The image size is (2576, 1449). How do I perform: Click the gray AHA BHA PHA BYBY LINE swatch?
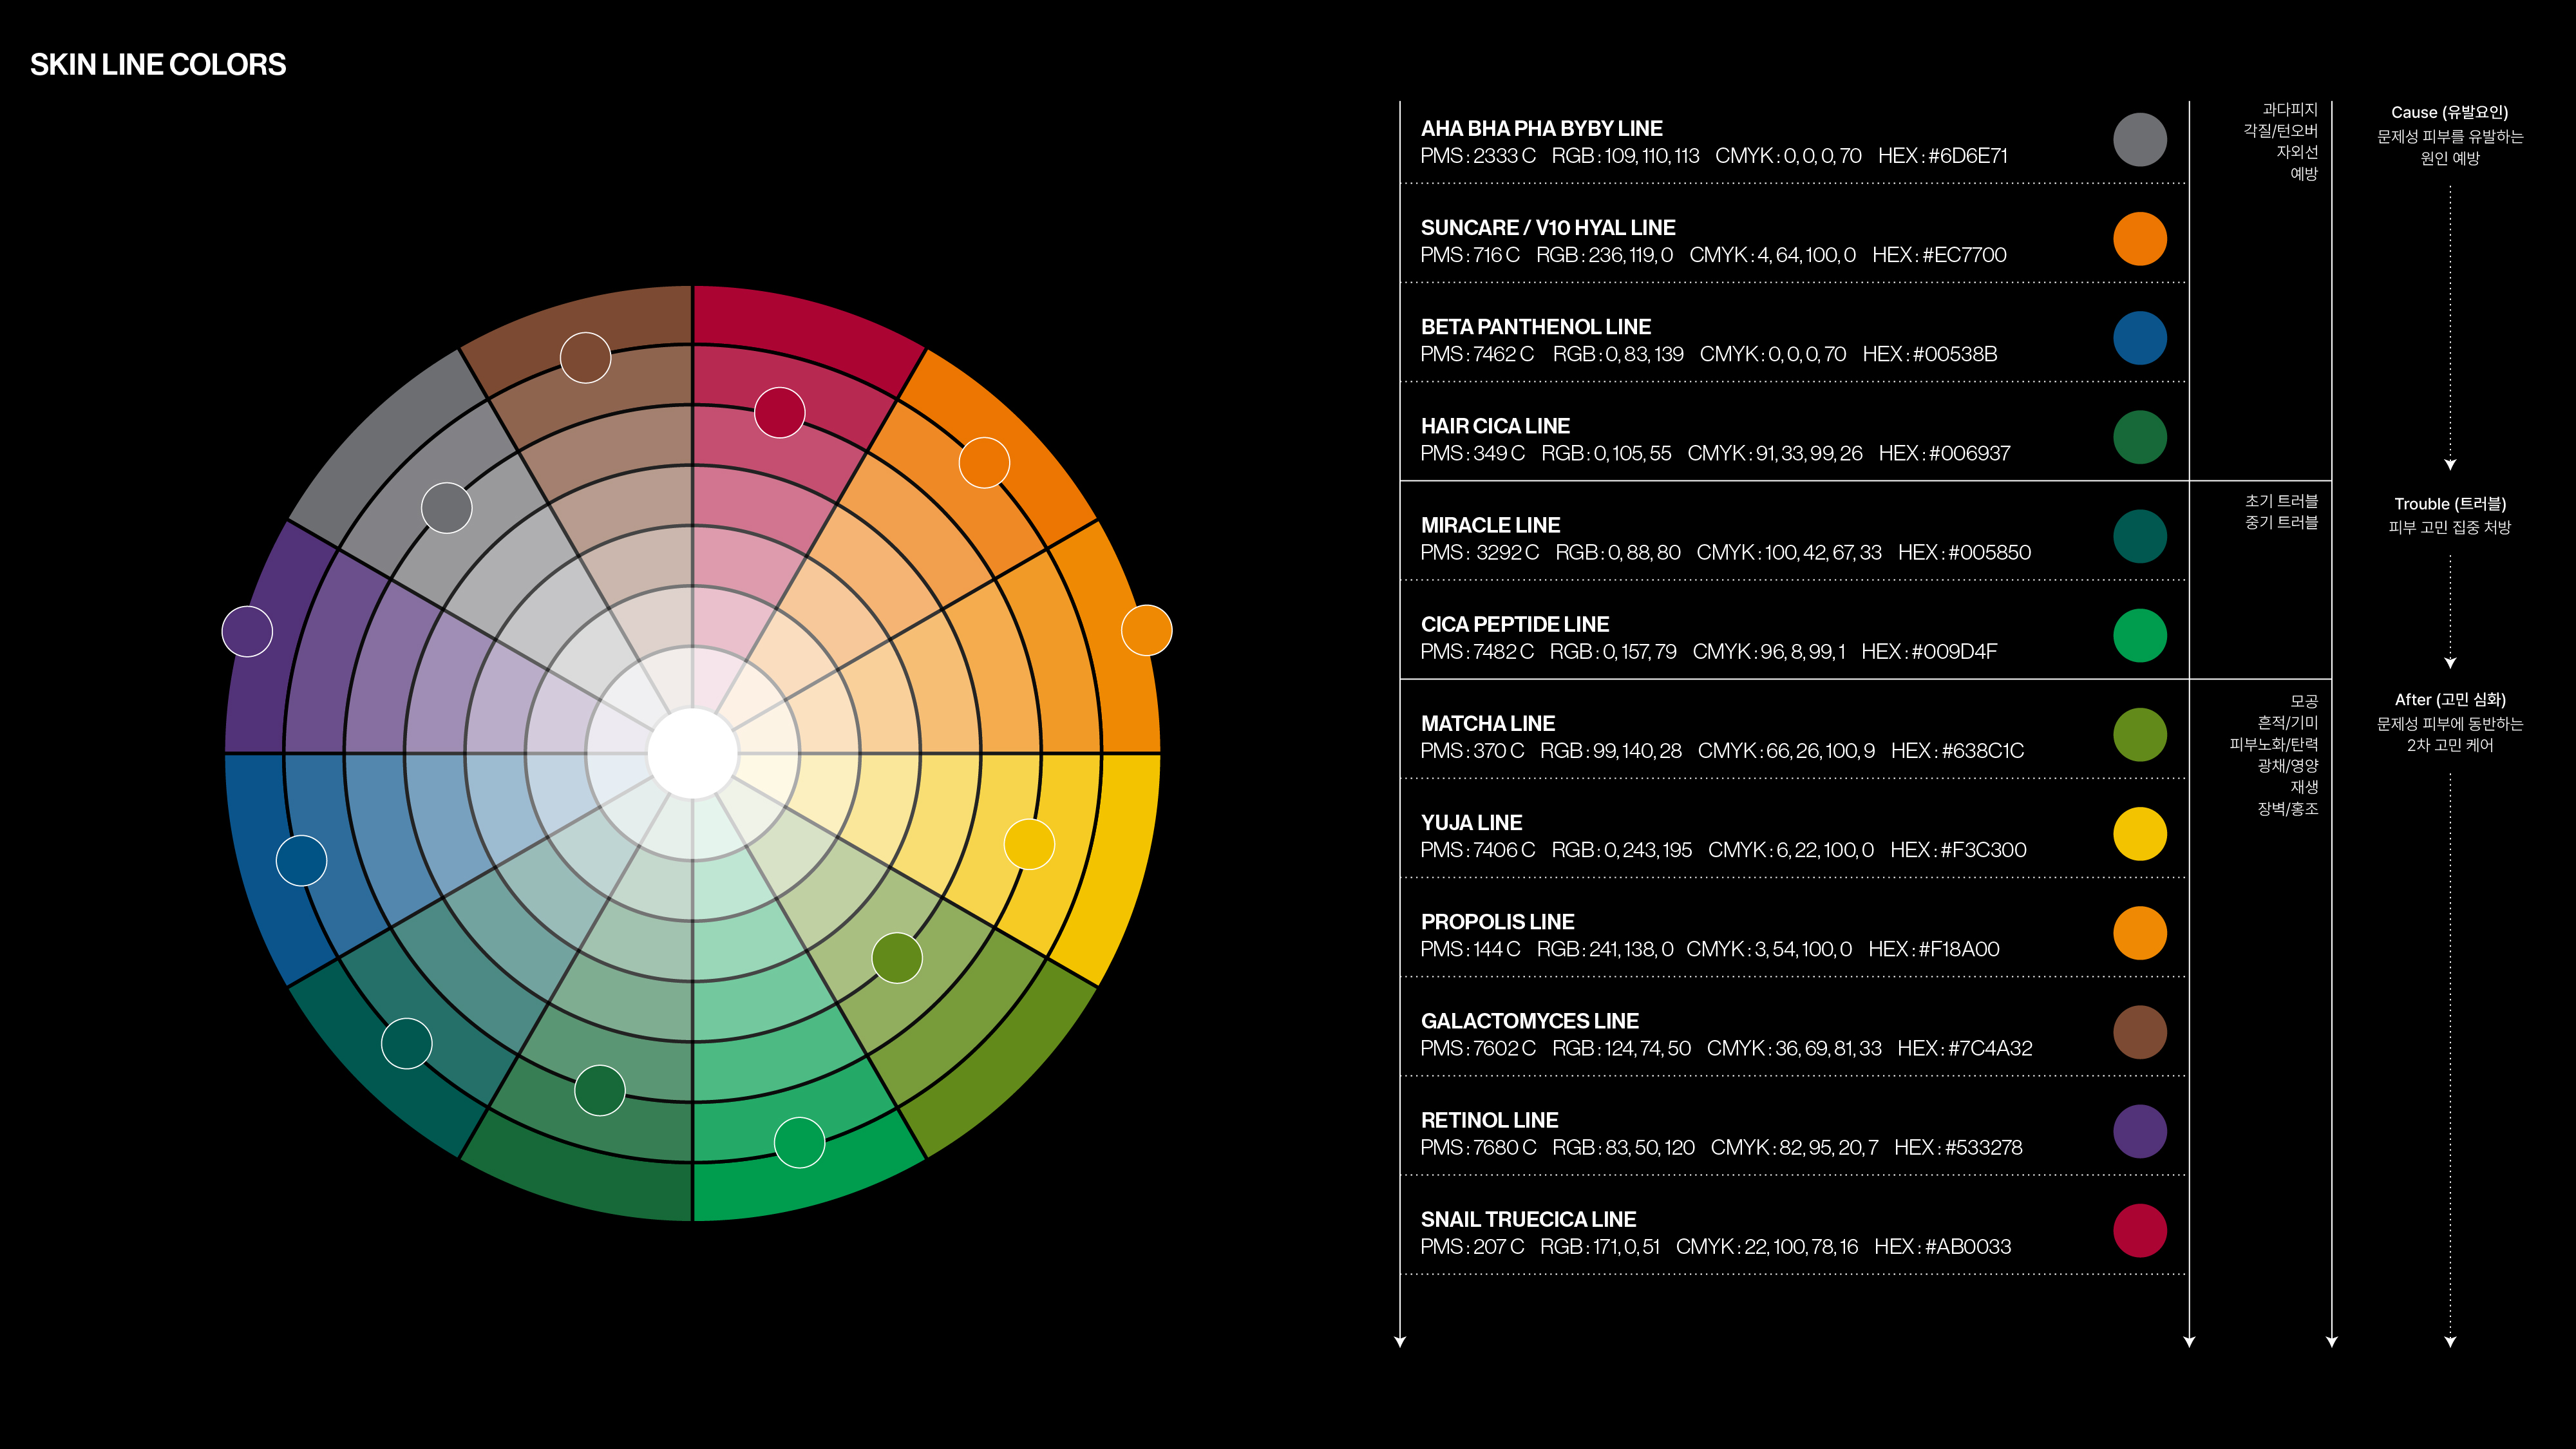pos(2139,140)
